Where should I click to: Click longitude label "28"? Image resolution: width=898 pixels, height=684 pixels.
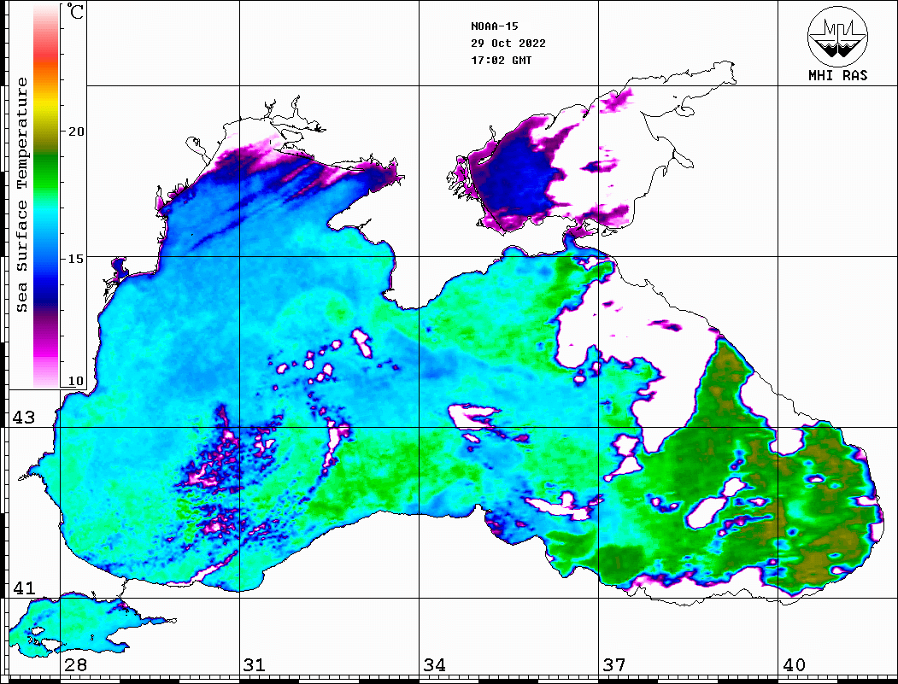click(75, 664)
